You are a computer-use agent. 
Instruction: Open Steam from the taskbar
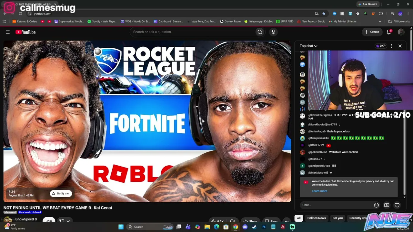[x=254, y=227]
